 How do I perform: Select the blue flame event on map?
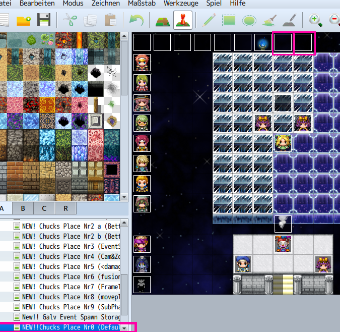tap(263, 42)
